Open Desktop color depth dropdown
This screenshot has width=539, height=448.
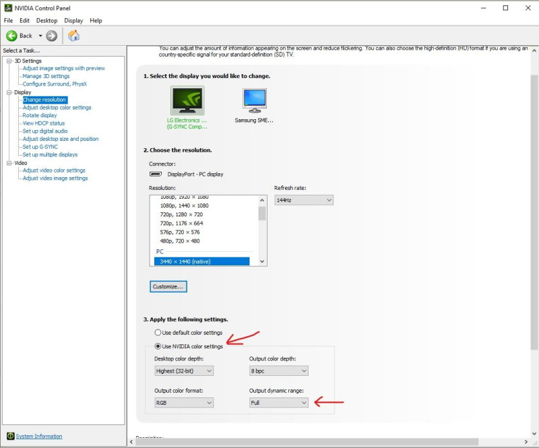tap(184, 371)
